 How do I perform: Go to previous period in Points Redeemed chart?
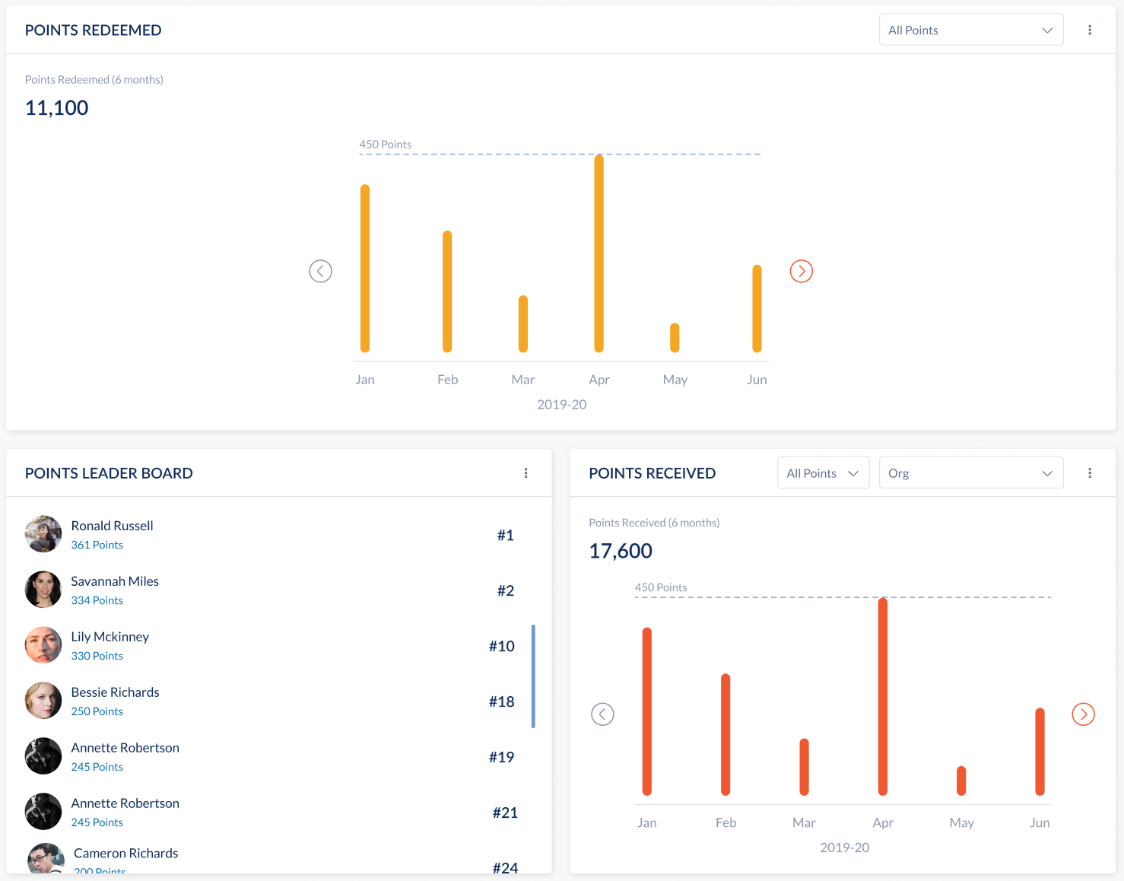pos(321,271)
